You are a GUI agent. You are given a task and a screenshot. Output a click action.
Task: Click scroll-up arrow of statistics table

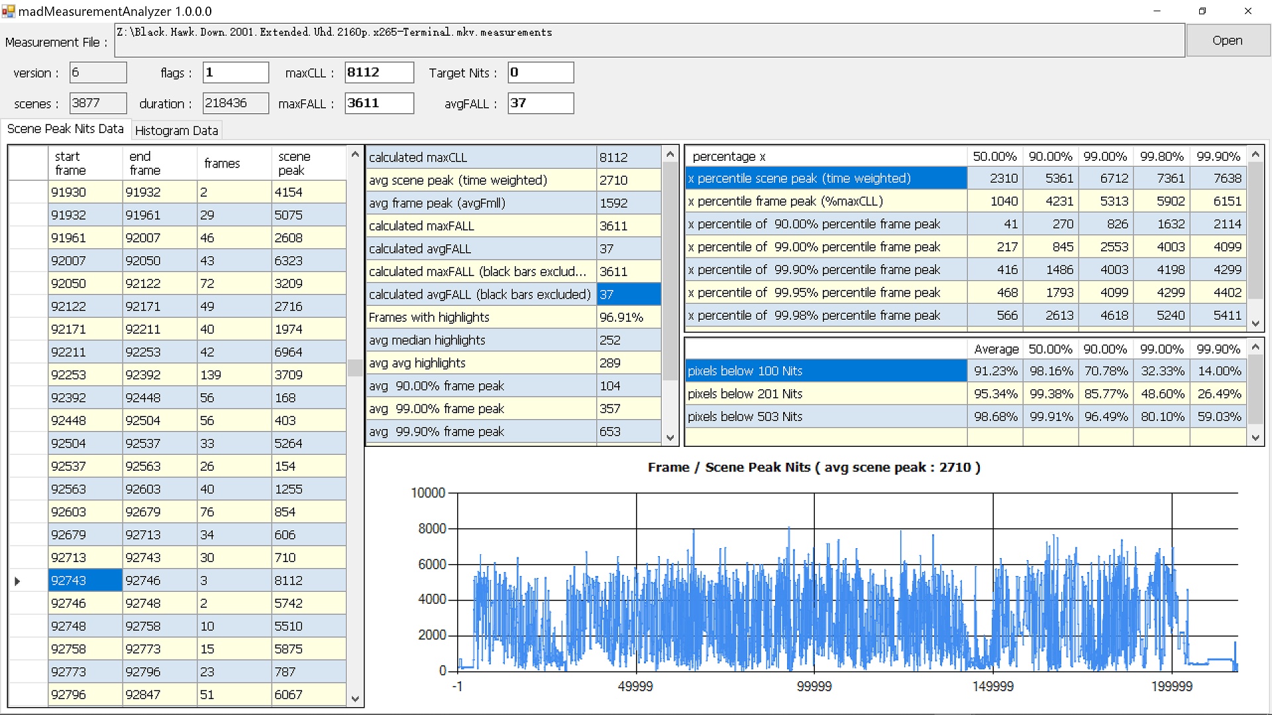[x=670, y=154]
